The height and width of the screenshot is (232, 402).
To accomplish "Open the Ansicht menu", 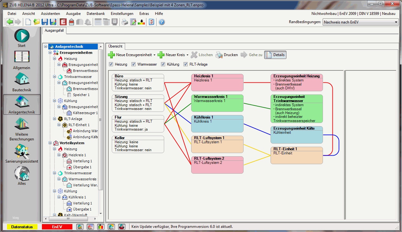I will [x=29, y=14].
